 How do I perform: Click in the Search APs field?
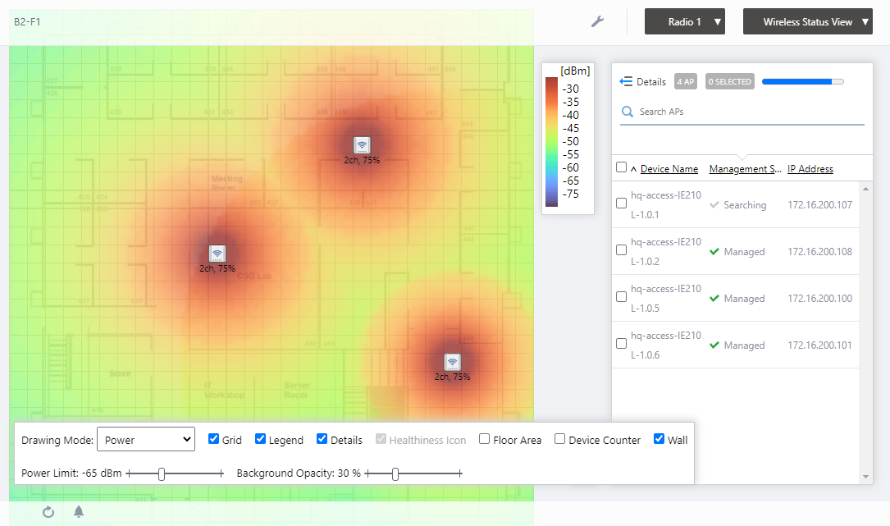tap(746, 112)
